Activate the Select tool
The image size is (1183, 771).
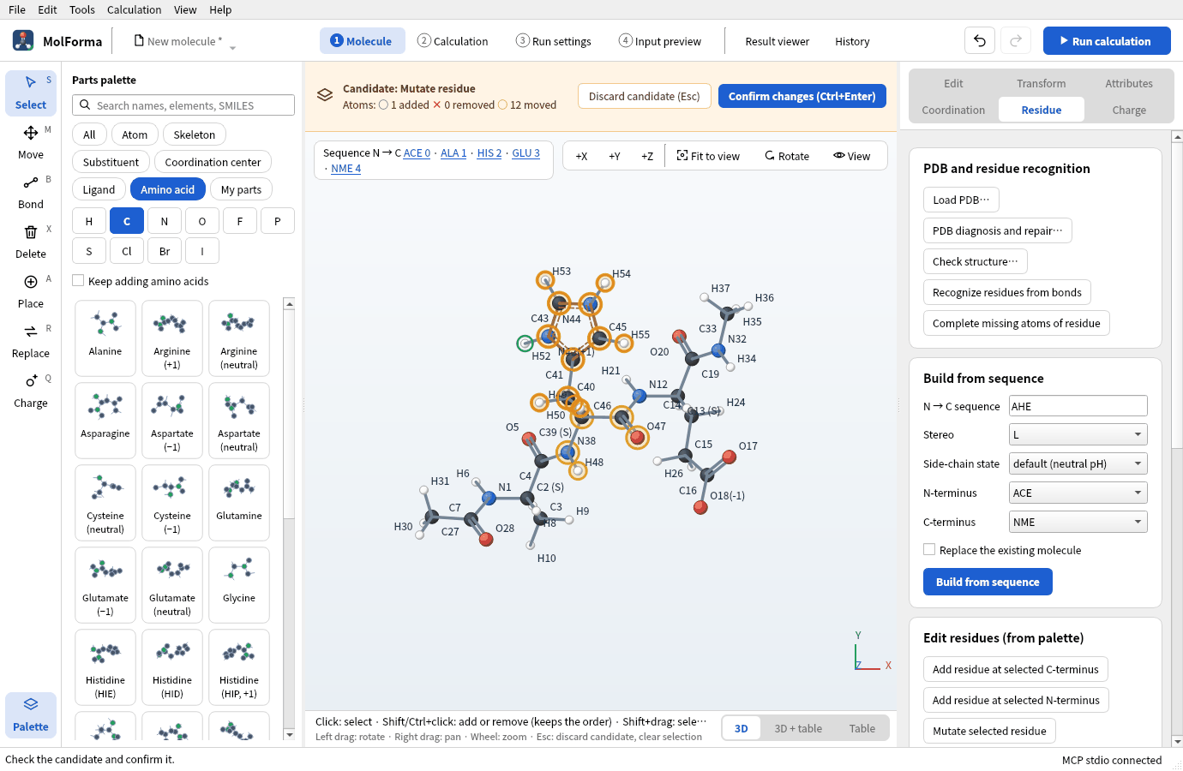click(31, 93)
